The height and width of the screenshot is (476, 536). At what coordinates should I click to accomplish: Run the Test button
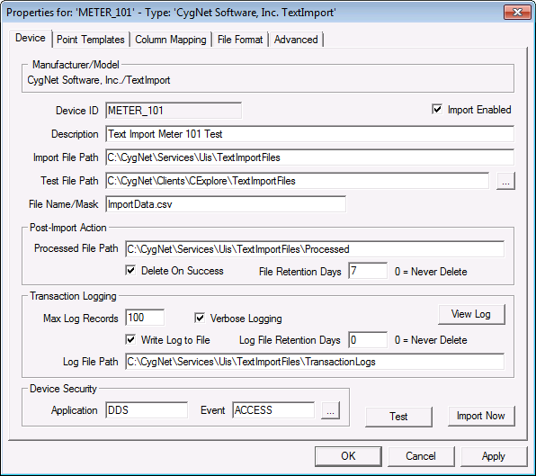tap(398, 417)
